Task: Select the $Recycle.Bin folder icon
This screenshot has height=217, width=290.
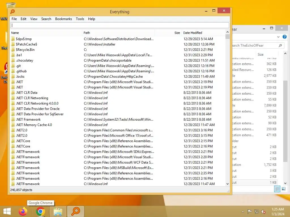Action: (13, 50)
